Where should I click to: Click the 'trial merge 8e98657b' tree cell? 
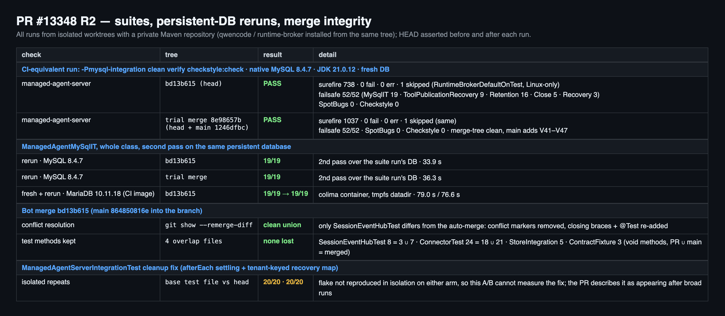click(207, 124)
